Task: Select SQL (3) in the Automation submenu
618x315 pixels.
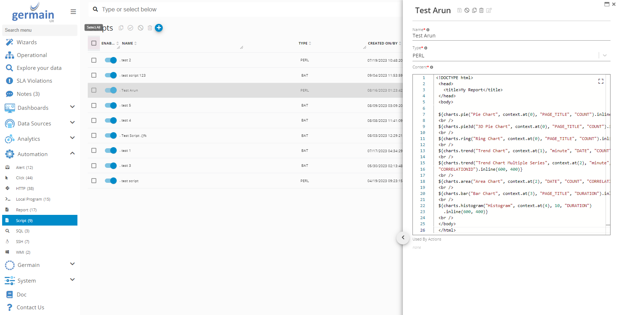Action: [x=22, y=231]
